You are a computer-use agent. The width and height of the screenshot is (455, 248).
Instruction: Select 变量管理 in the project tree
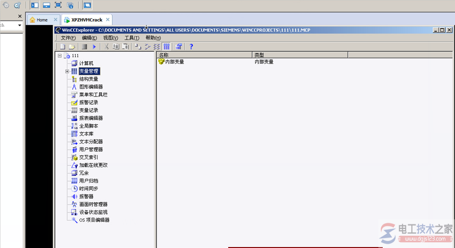point(89,71)
